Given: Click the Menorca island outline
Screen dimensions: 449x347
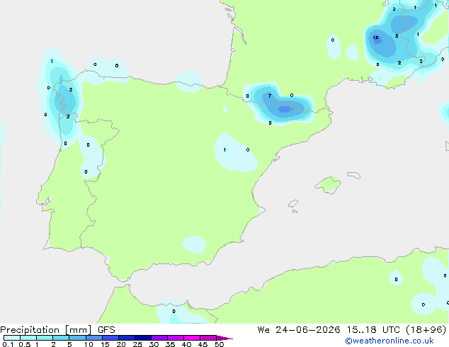Looking at the screenshot, I should (353, 175).
